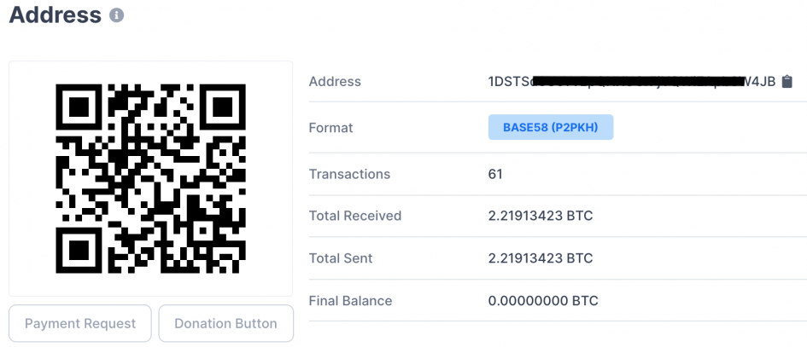Open the Payment Request button
The image size is (807, 347).
tap(80, 324)
